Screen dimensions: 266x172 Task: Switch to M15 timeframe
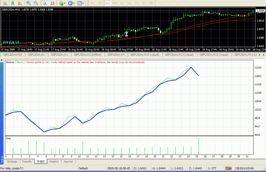(x=107, y=3)
